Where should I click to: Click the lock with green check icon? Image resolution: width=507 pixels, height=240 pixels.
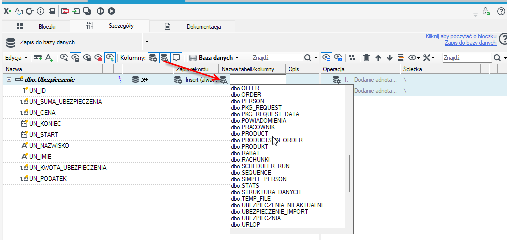486,12
